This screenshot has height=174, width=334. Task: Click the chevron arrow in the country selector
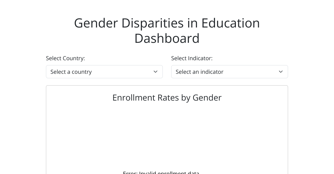pyautogui.click(x=156, y=72)
